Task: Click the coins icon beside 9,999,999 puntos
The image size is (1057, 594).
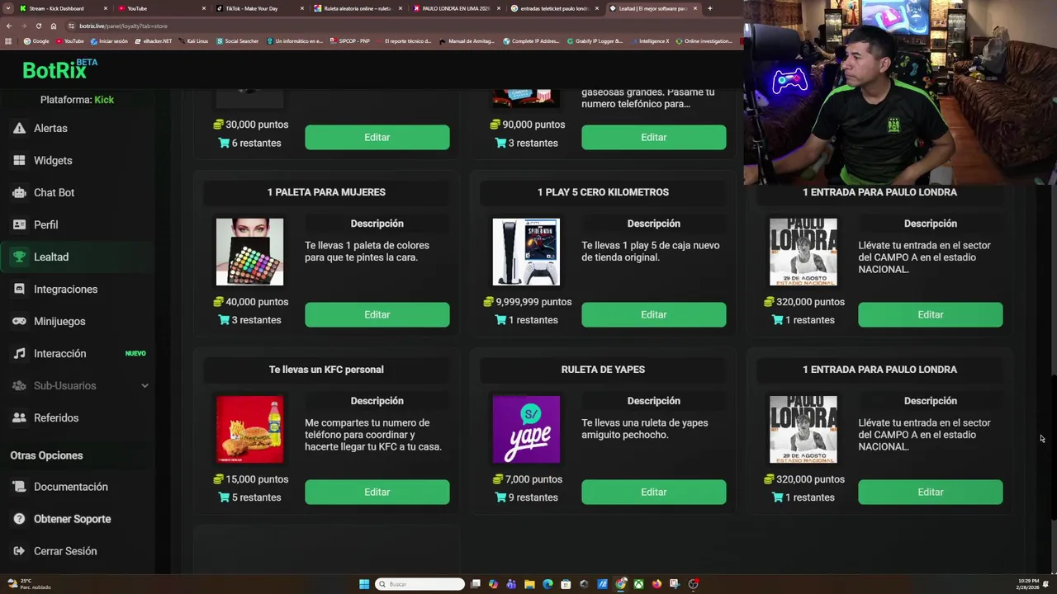Action: (x=489, y=302)
